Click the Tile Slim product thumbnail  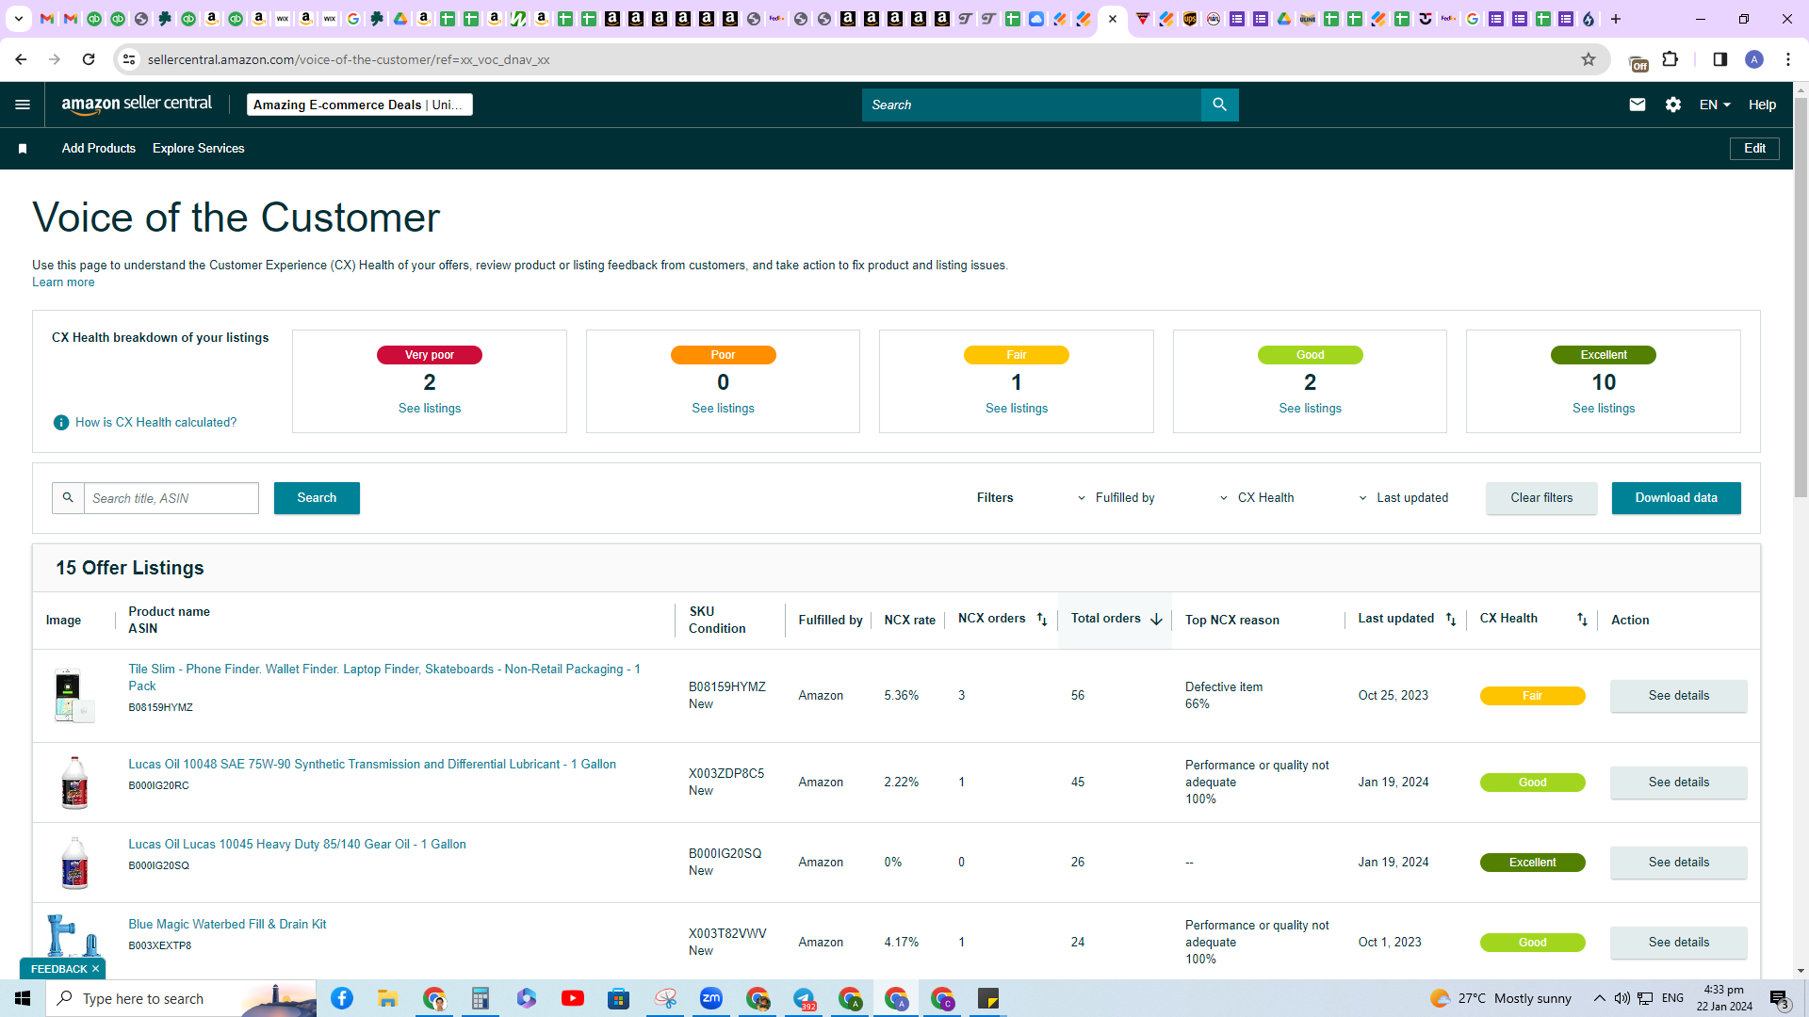(73, 696)
